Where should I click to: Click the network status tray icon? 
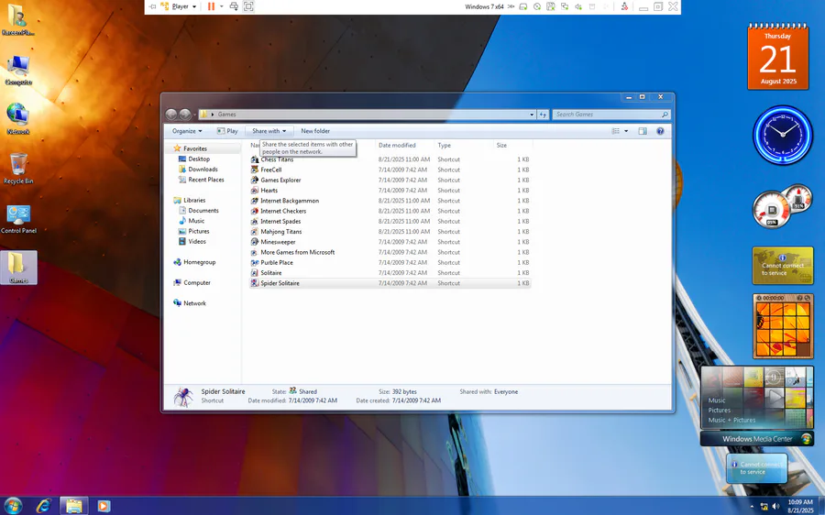[x=764, y=506]
